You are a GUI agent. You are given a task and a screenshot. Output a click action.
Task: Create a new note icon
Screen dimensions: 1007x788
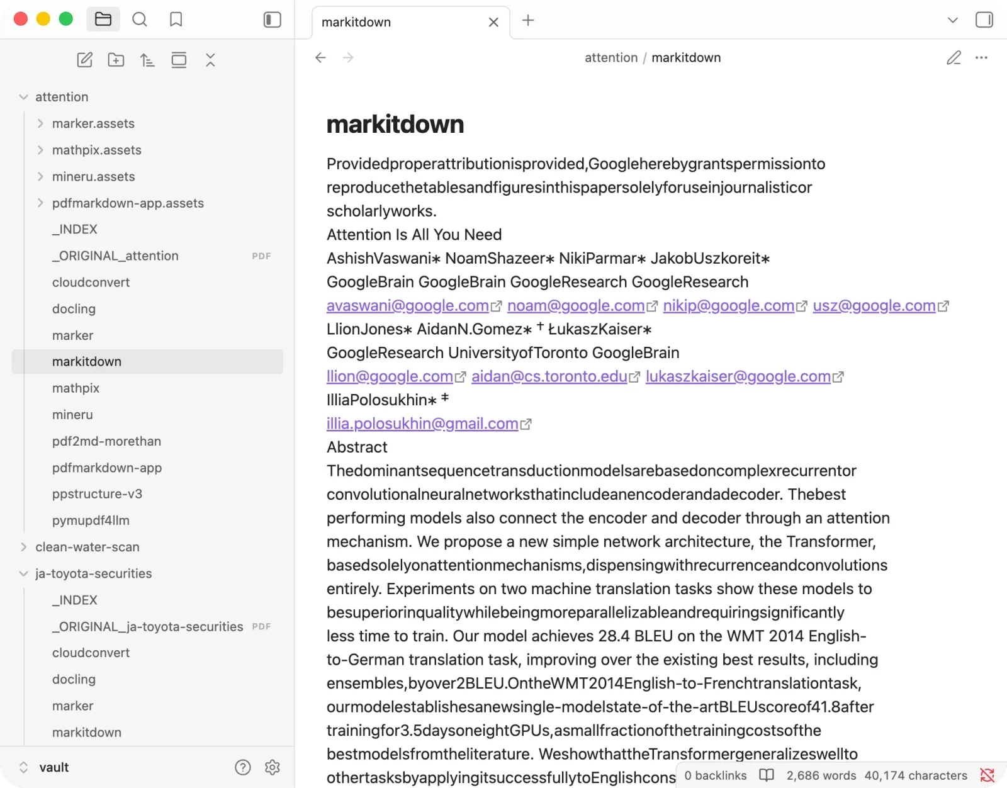pyautogui.click(x=85, y=60)
